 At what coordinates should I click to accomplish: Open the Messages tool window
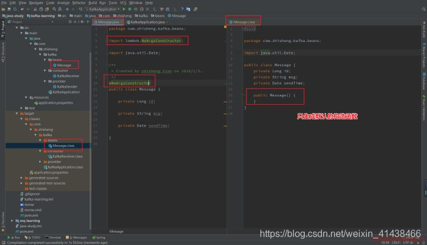pyautogui.click(x=77, y=238)
